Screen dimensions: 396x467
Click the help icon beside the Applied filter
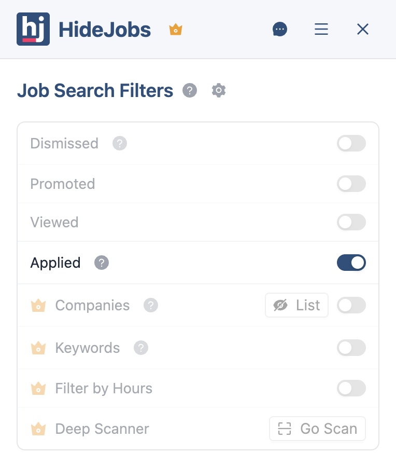tap(102, 263)
